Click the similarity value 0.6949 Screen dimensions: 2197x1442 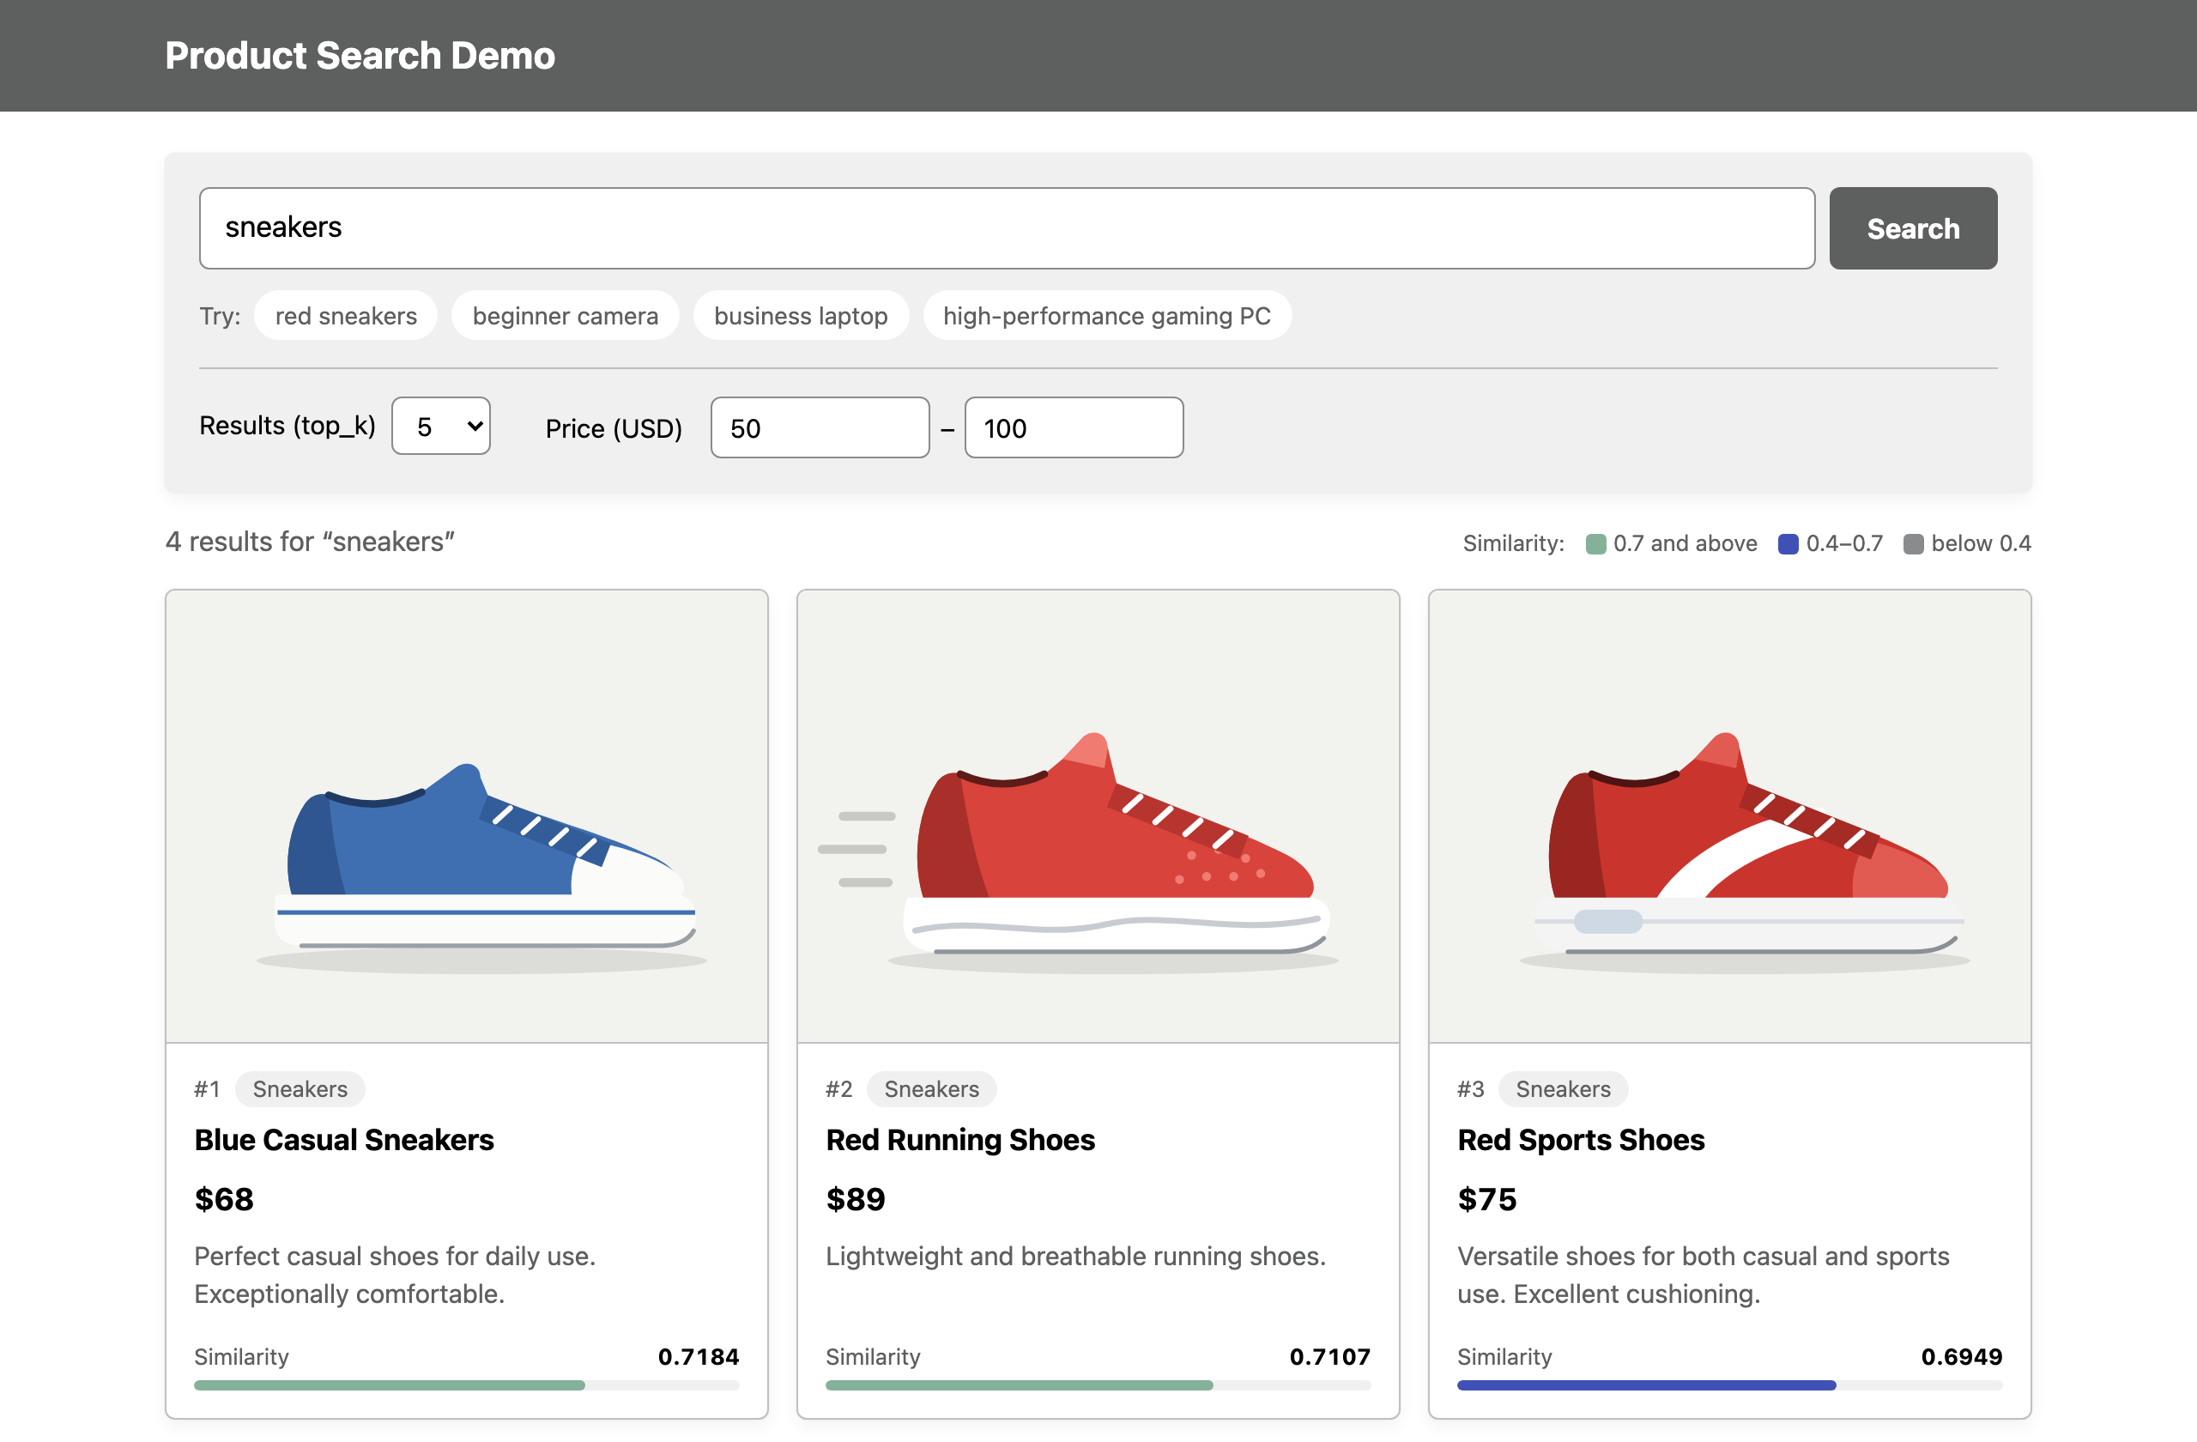click(1962, 1356)
